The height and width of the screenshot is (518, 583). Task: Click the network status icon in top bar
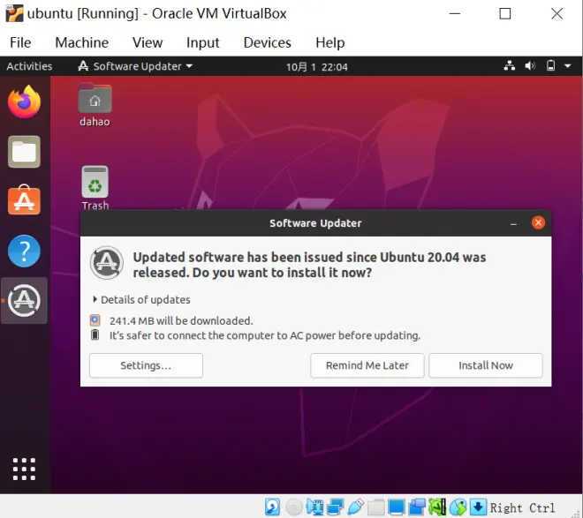(510, 66)
